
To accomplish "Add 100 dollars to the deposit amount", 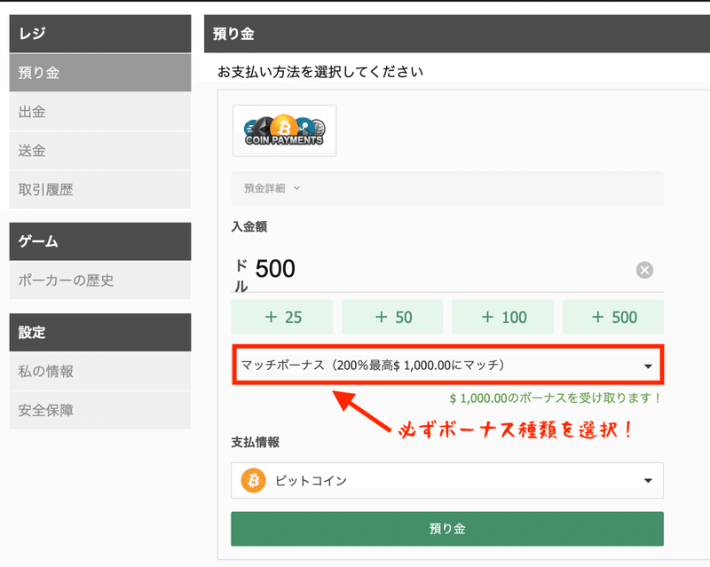I will (x=502, y=317).
